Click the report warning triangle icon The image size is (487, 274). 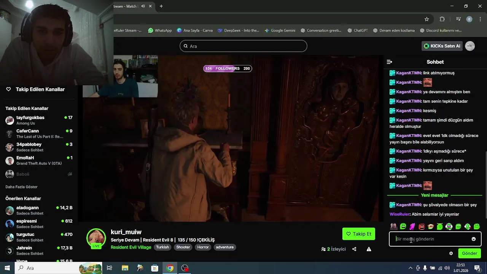[369, 249]
